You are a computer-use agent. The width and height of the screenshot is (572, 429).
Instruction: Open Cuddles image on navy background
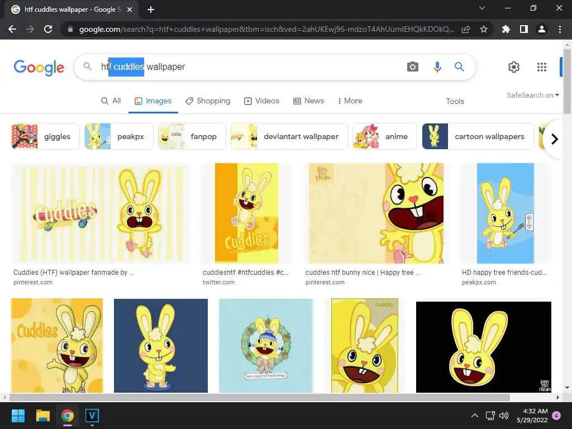click(161, 346)
